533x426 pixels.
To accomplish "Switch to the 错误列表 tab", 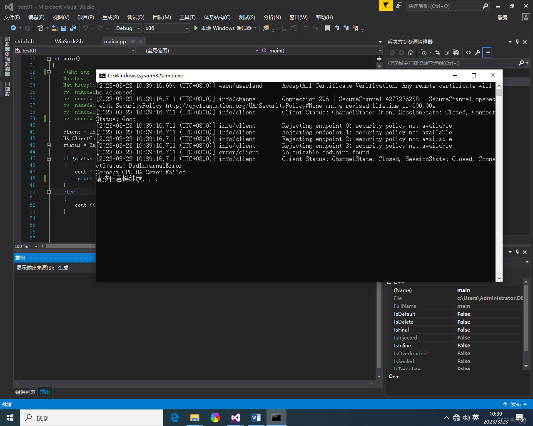I will point(25,392).
